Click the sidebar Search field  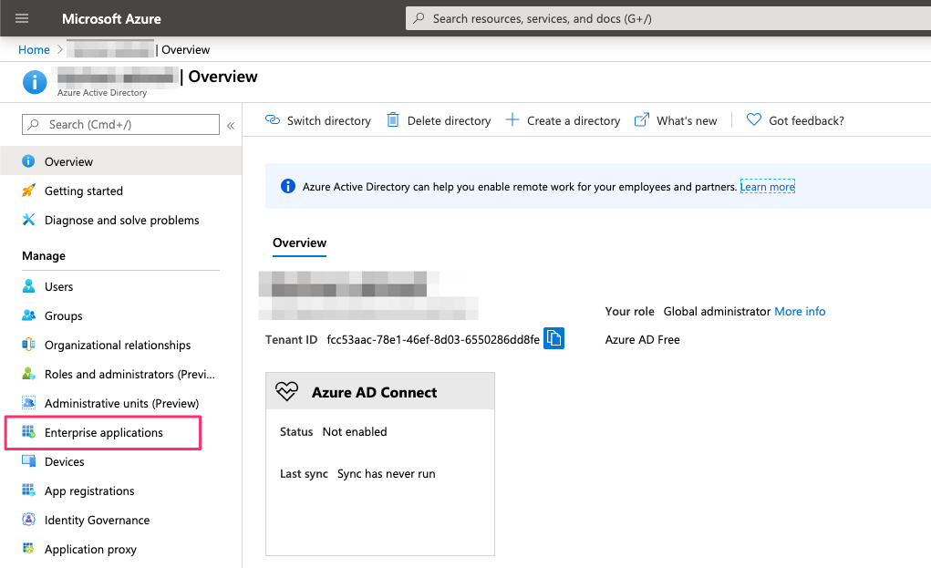coord(121,124)
